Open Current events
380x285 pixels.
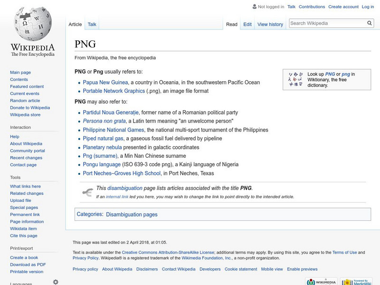pyautogui.click(x=25, y=93)
